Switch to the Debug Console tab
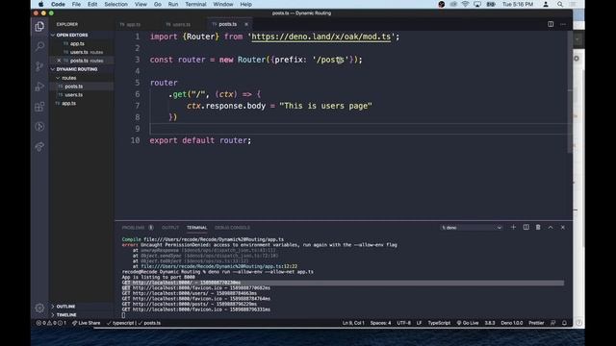The height and width of the screenshot is (346, 616). 232,228
